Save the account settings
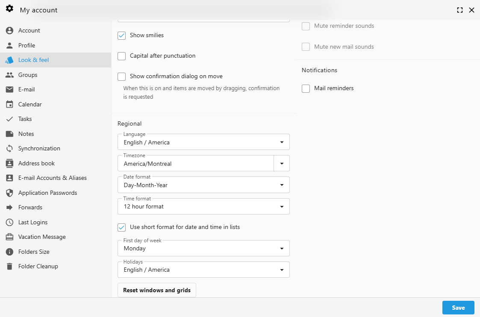 click(458, 307)
